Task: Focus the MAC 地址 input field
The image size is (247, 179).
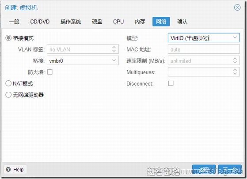Action: pyautogui.click(x=204, y=49)
